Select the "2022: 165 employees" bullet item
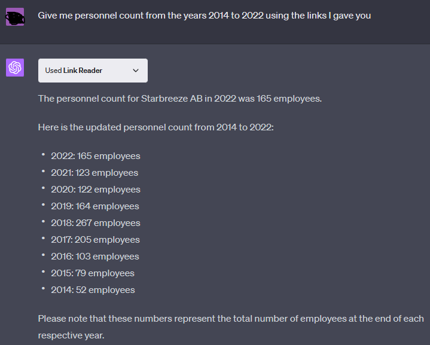 (95, 156)
